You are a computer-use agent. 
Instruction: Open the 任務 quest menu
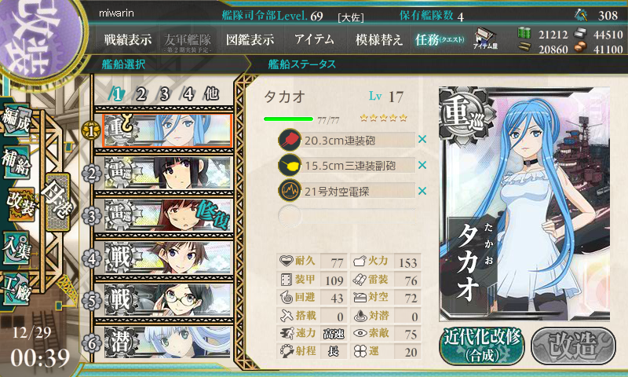coord(440,39)
